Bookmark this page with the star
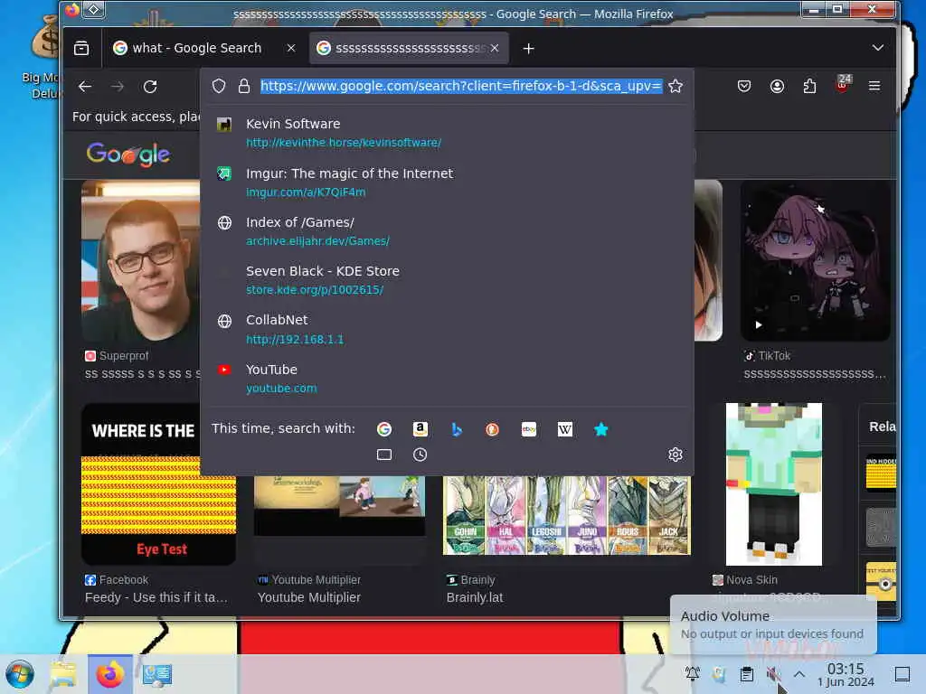Screen dimensions: 926x694 676,86
